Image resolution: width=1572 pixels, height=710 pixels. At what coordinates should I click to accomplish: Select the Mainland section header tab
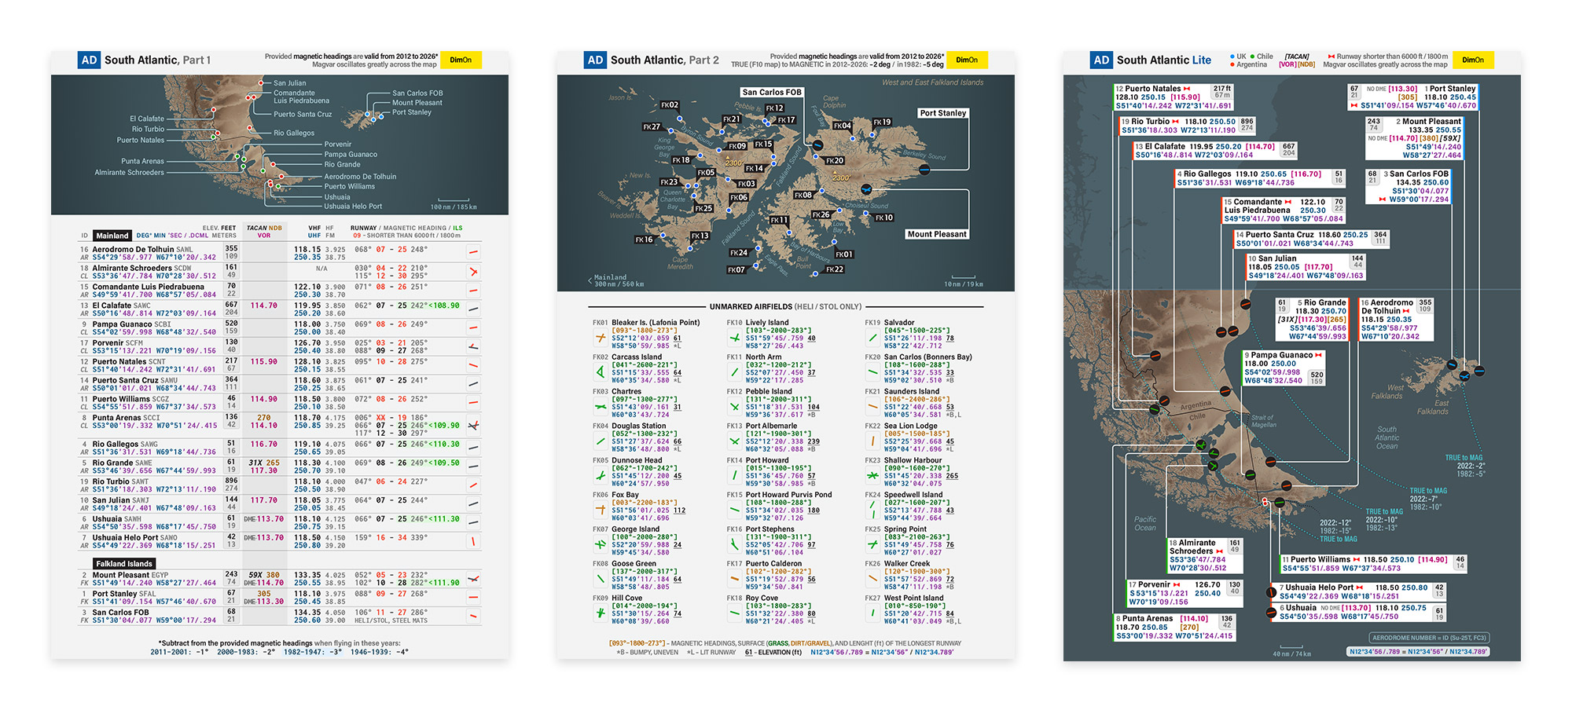click(x=112, y=236)
